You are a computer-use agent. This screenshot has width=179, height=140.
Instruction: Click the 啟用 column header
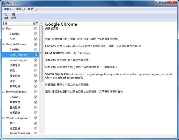pyautogui.click(x=36, y=24)
